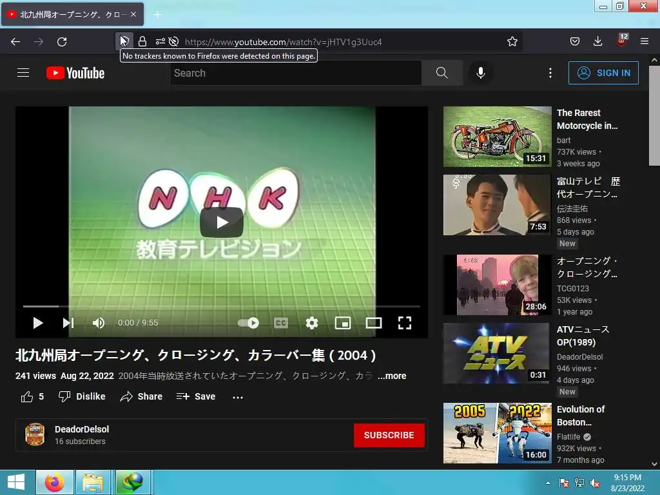Viewport: 660px width, 495px height.
Task: Go to YouTube home via logo
Action: pyautogui.click(x=75, y=73)
